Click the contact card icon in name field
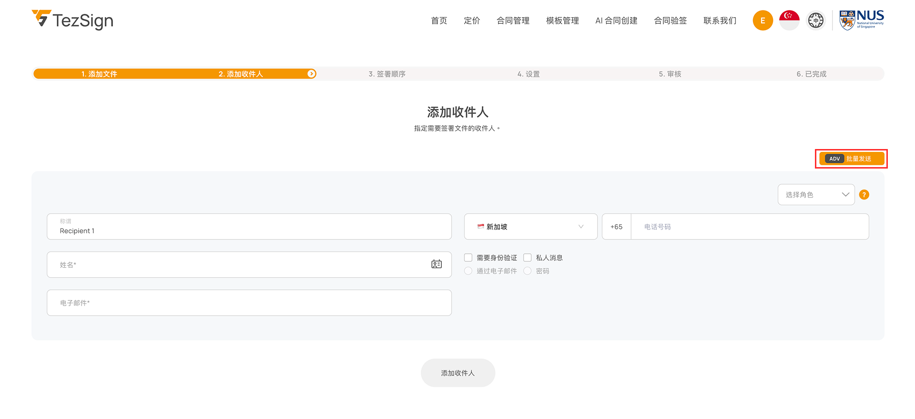This screenshot has height=419, width=915. pos(437,264)
